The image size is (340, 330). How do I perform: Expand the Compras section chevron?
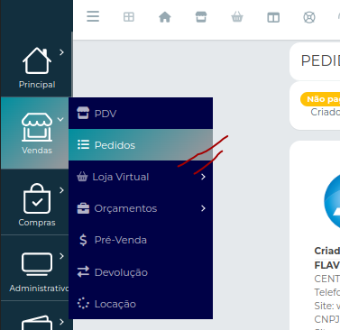coord(61,190)
